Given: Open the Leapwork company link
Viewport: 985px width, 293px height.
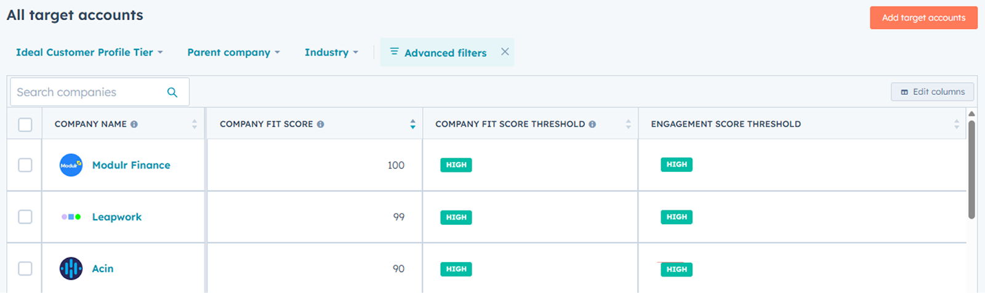Looking at the screenshot, I should coord(117,217).
